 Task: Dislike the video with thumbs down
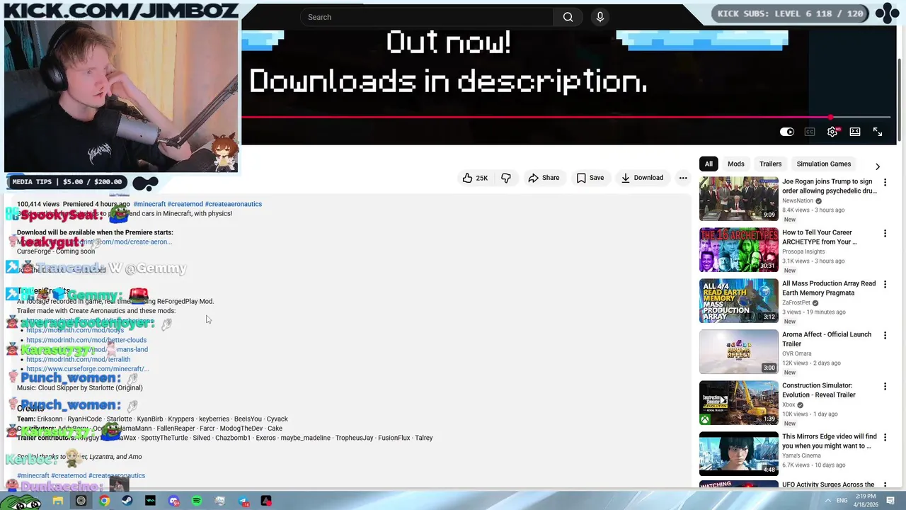[506, 178]
